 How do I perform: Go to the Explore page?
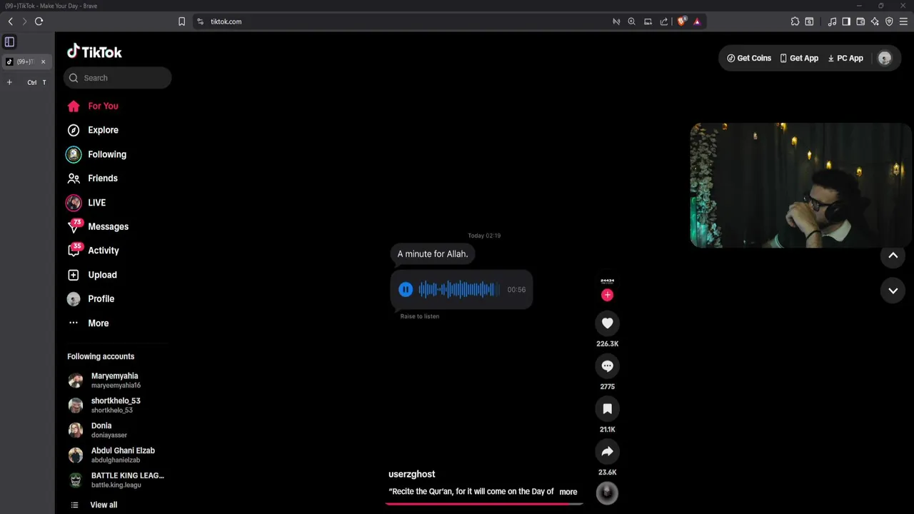pos(93,130)
